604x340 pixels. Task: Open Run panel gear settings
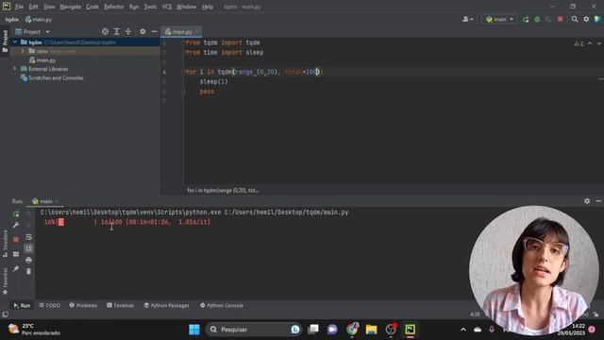click(x=587, y=201)
